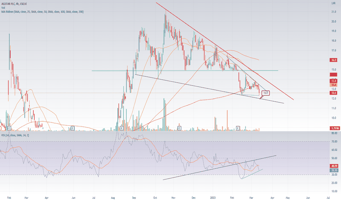
Task: Select the 1.797M volume label
Action: (x=334, y=128)
